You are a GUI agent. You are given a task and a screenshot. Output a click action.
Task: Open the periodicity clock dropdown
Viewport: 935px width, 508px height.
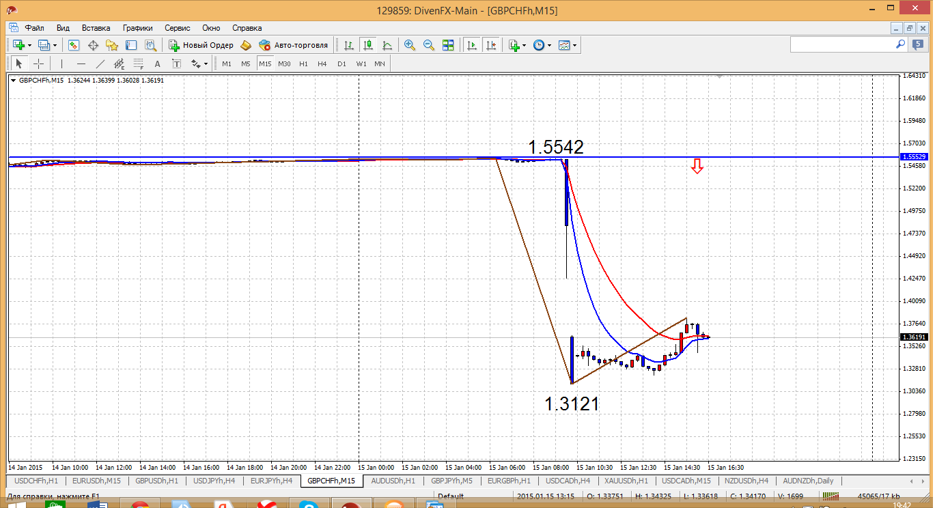pos(548,46)
